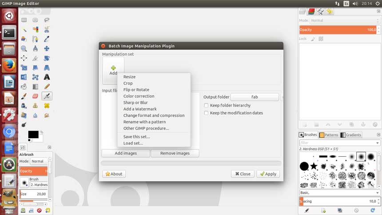Select the Zoom magnifier tool
The image size is (382, 215).
24,48
